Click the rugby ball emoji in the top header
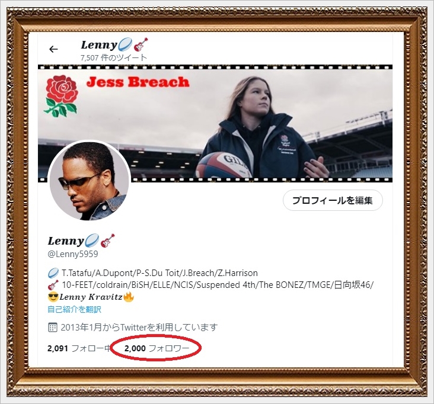 click(125, 44)
